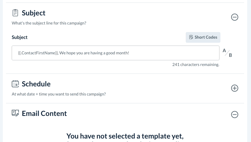251x142 pixels.
Task: Click the Schedule section heading
Action: tap(36, 84)
